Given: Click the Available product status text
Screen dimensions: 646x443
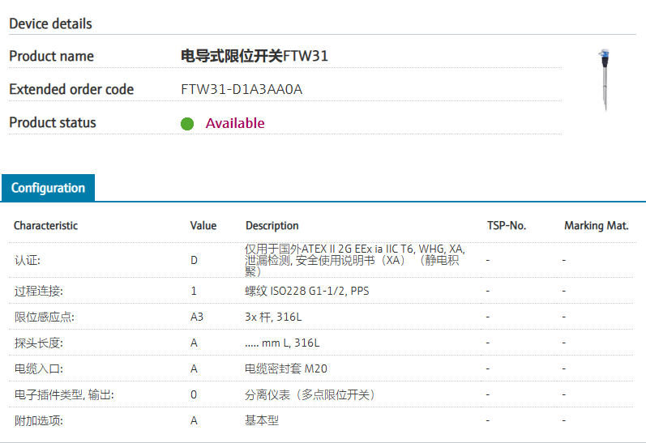Looking at the screenshot, I should (x=235, y=123).
